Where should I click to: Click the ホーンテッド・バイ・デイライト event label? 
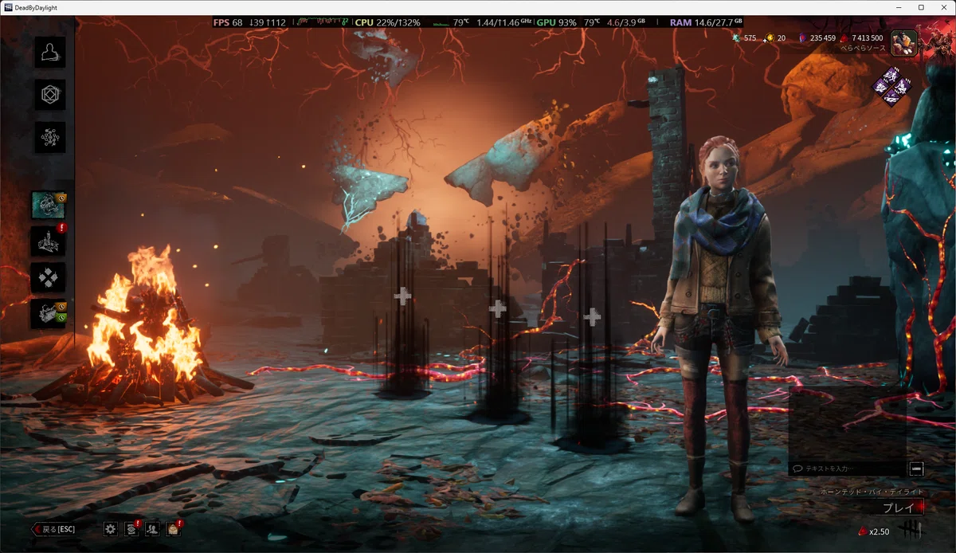[x=872, y=492]
